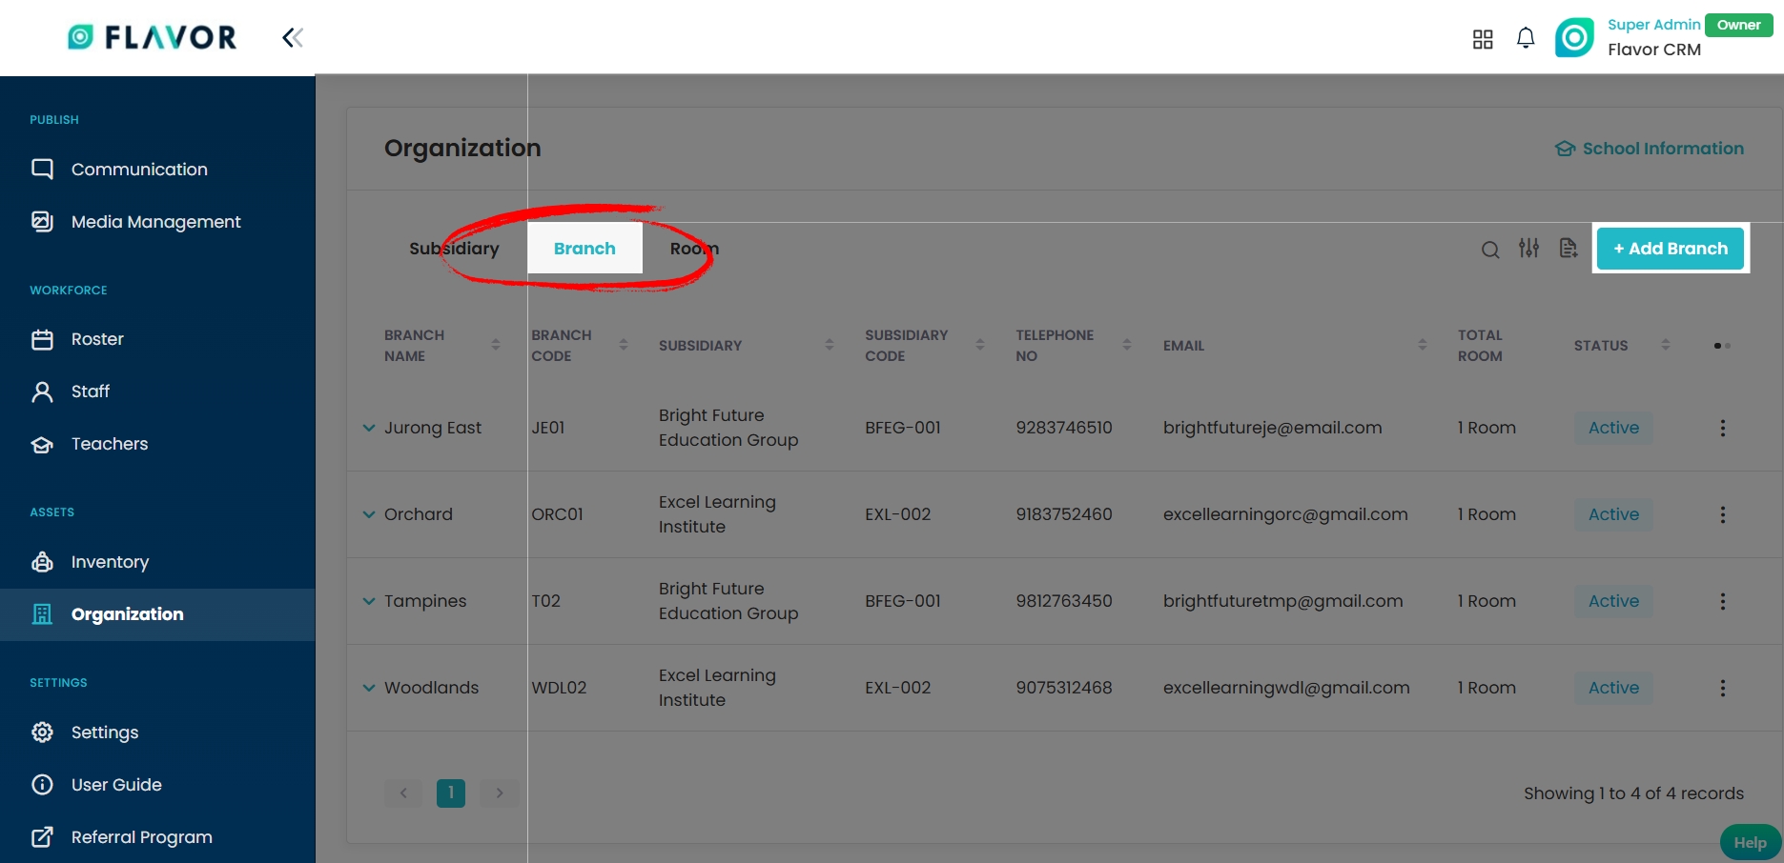Click email brightfuturetmp@gmail.com
This screenshot has width=1784, height=863.
point(1282,602)
